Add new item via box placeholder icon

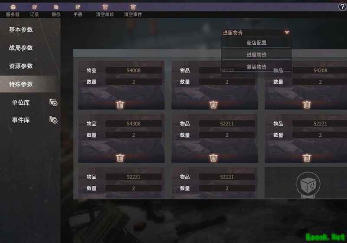308,184
